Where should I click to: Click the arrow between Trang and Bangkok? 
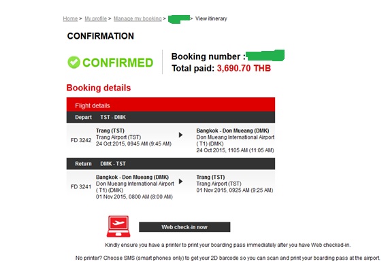coord(180,135)
